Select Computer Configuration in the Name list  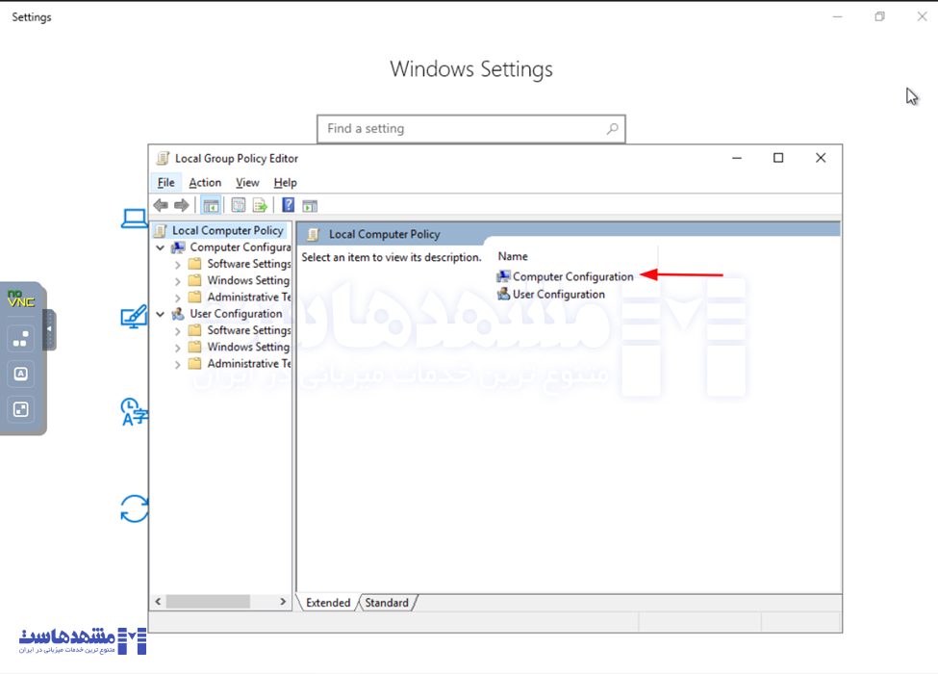click(x=572, y=276)
